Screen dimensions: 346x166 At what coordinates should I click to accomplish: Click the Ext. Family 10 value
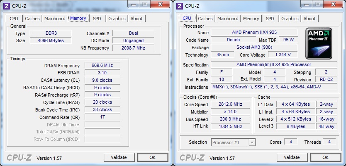click(x=222, y=79)
